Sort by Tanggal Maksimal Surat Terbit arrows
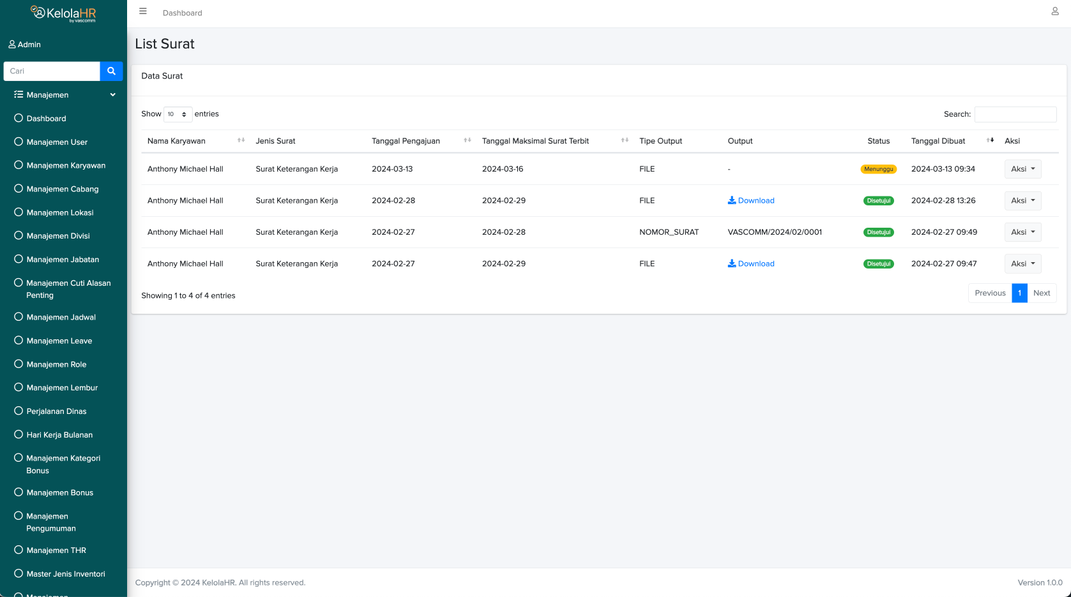 point(625,140)
